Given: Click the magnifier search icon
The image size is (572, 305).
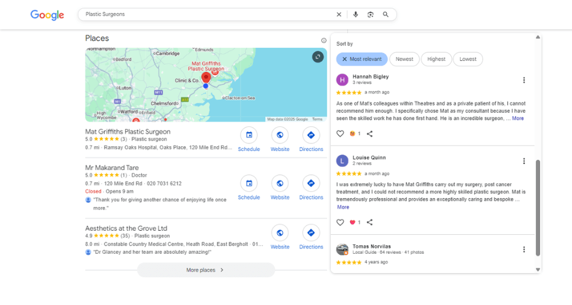Looking at the screenshot, I should point(386,15).
